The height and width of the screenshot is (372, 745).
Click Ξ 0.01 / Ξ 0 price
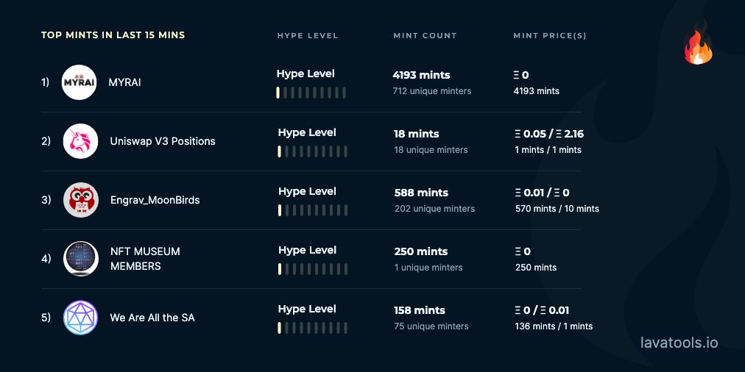[542, 193]
